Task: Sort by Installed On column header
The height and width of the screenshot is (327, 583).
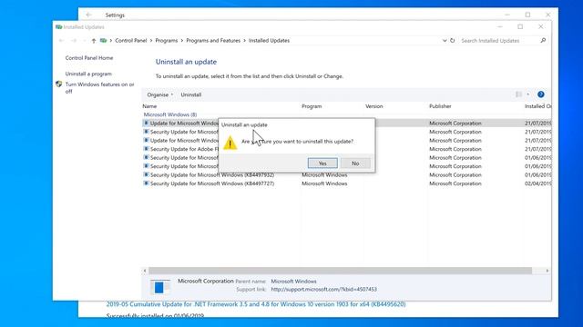Action: pyautogui.click(x=537, y=106)
